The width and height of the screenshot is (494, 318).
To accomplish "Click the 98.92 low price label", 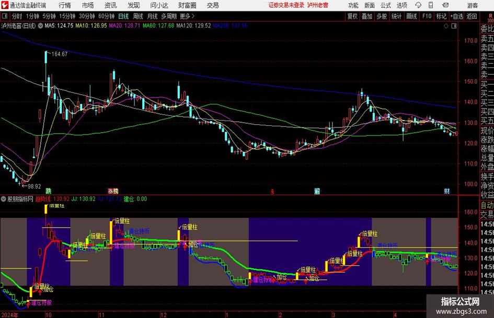I will (34, 186).
